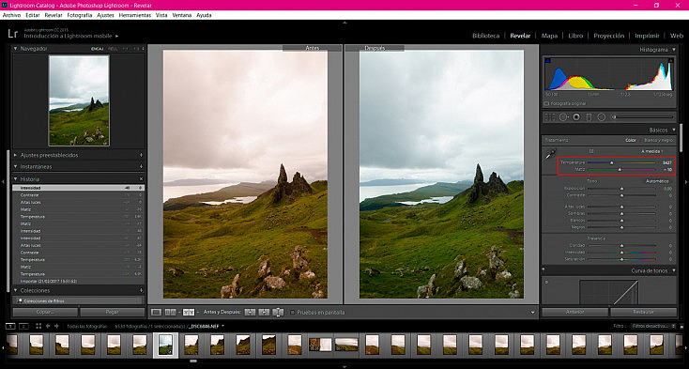
Task: Collapse the Histograma panel
Action: pos(673,50)
